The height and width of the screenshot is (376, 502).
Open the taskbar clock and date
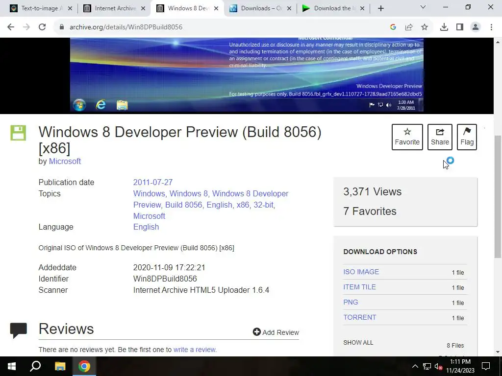pyautogui.click(x=460, y=366)
